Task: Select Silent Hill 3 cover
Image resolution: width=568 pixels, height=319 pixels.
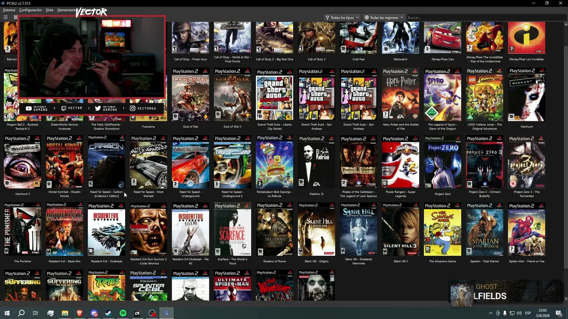Action: 400,230
